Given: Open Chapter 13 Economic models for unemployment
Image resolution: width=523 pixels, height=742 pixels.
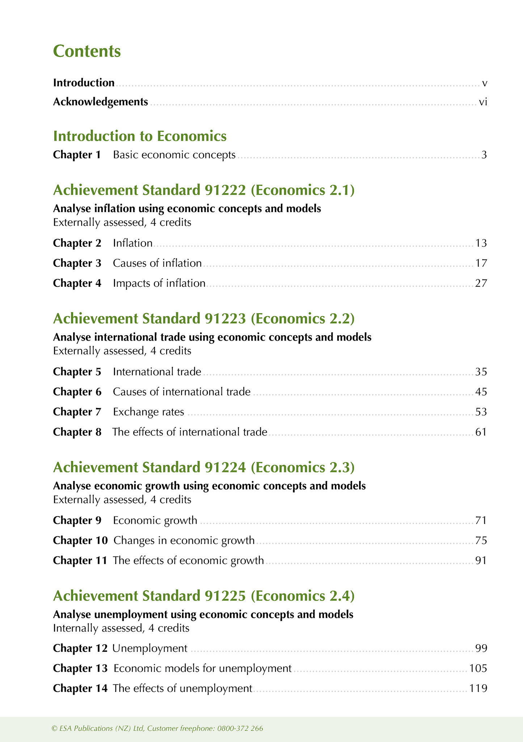Looking at the screenshot, I should click(x=202, y=668).
